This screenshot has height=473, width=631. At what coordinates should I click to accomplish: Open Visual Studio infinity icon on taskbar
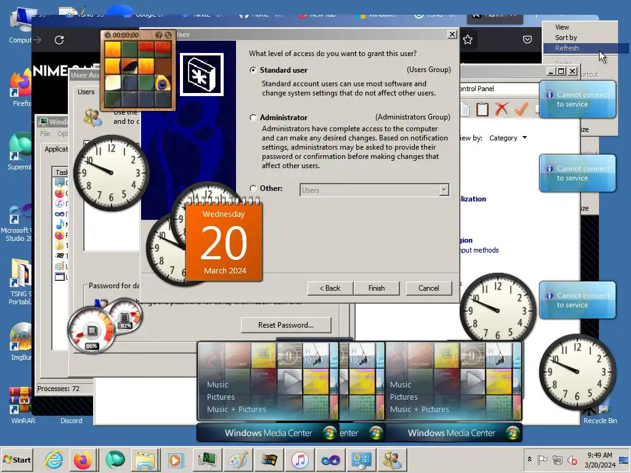tap(330, 459)
